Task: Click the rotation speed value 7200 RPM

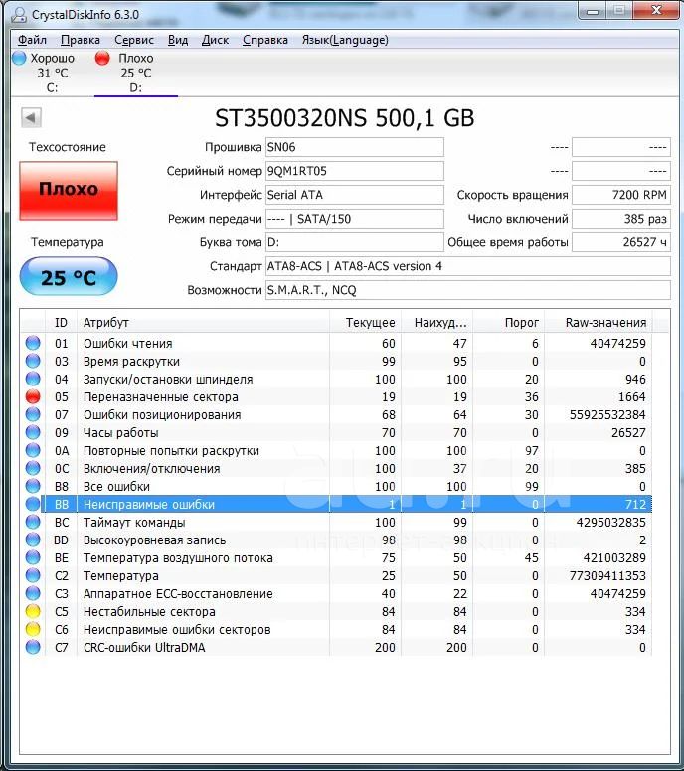Action: (x=621, y=195)
